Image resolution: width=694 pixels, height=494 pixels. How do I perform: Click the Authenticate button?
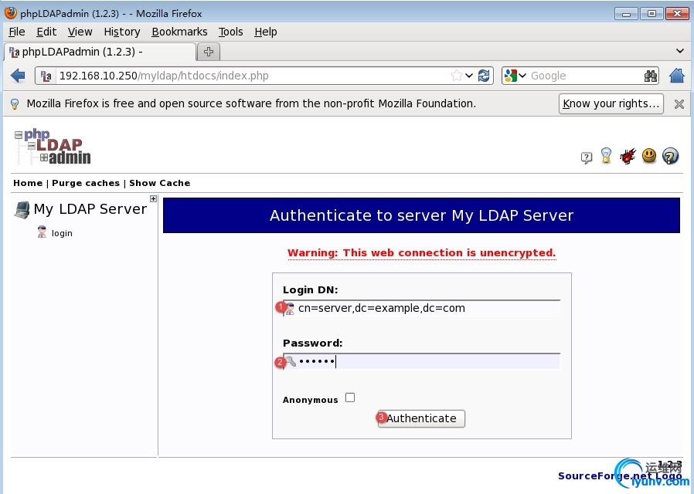click(x=421, y=418)
